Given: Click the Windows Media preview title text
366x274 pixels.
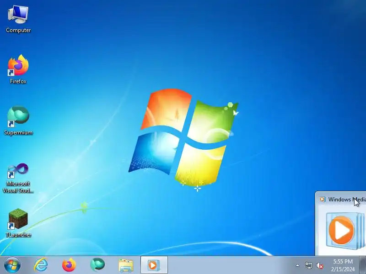Looking at the screenshot, I should [347, 200].
